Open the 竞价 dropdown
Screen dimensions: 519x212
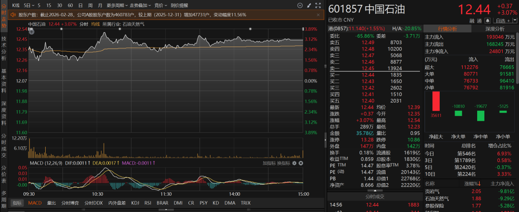[x=161, y=5]
